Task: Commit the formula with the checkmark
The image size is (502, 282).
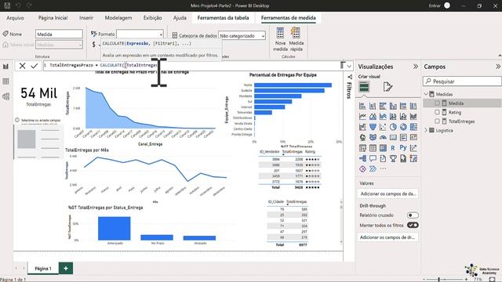Action: point(35,66)
